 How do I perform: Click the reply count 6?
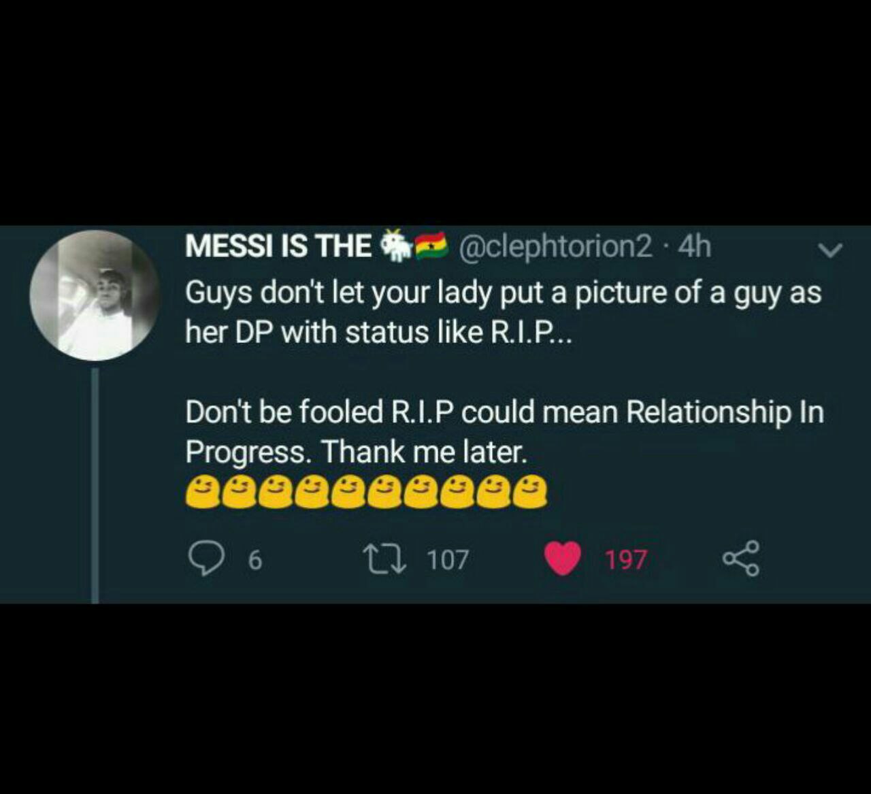(x=254, y=560)
